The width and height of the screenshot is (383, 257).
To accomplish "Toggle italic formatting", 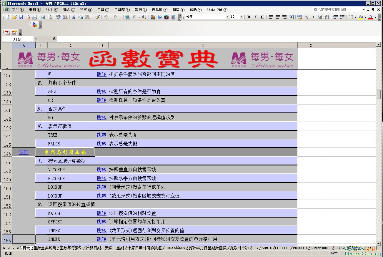I will (x=255, y=17).
